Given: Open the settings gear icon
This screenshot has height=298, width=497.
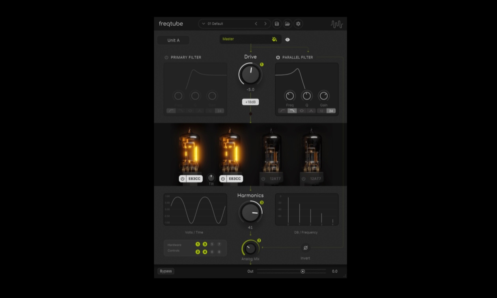Looking at the screenshot, I should click(298, 24).
